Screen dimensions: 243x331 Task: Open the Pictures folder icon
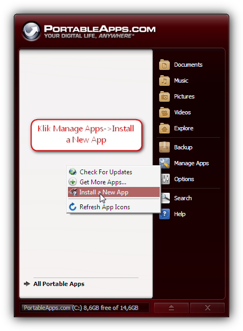coord(164,96)
